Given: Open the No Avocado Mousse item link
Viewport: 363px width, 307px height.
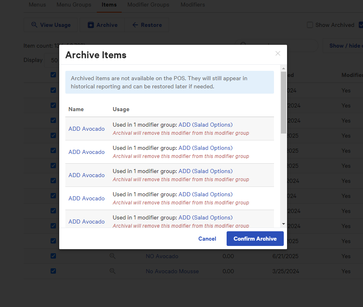Looking at the screenshot, I should tap(172, 271).
